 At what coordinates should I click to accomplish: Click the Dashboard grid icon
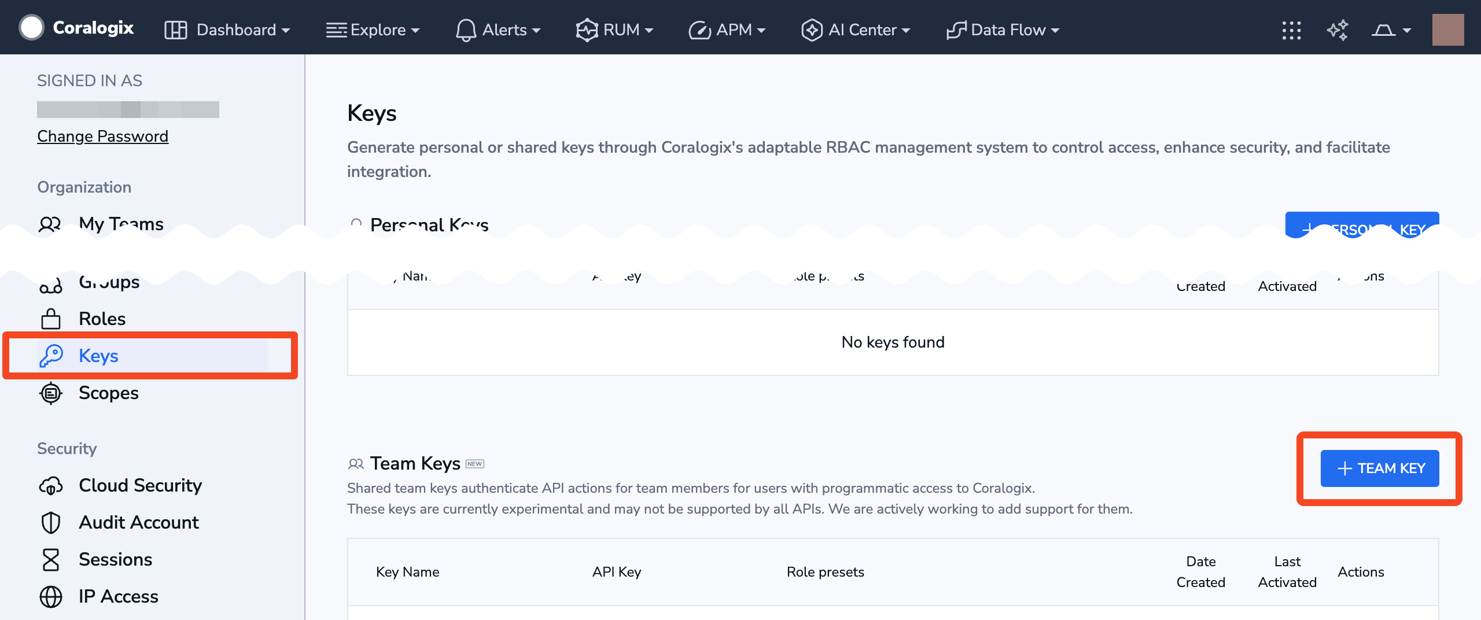(x=176, y=30)
